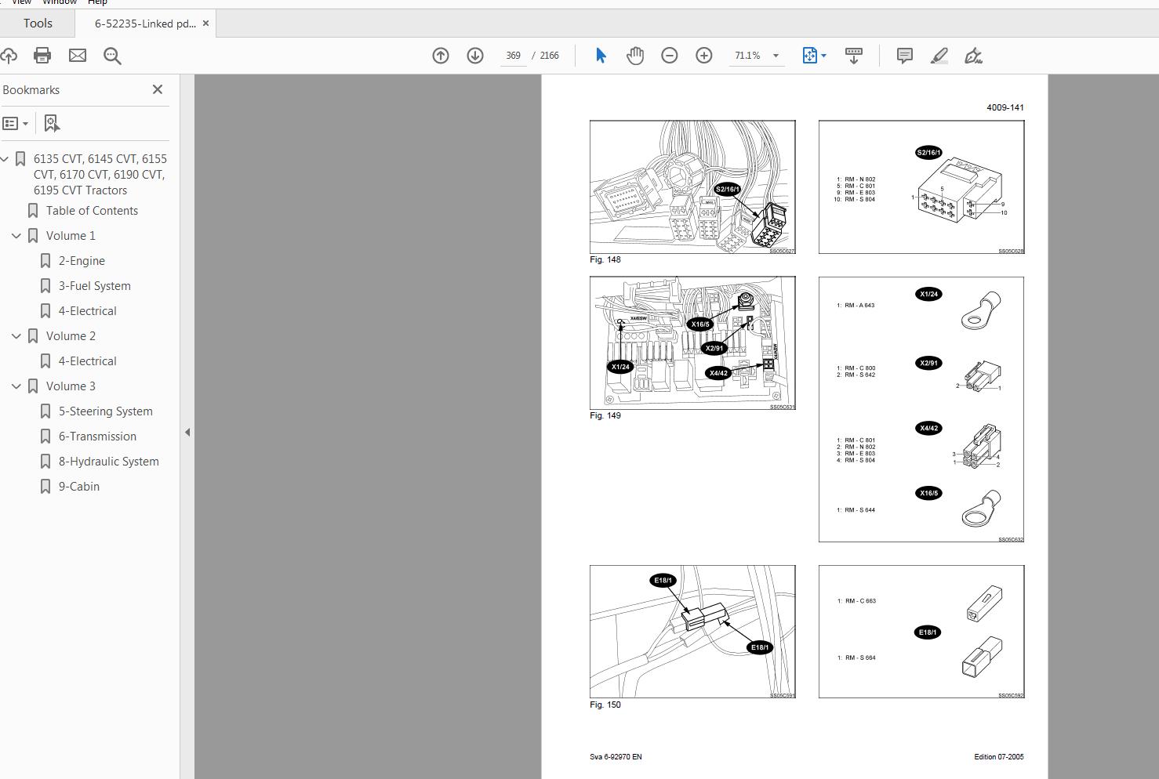Close the 6-52235-Linked pdf tab
Screen dimensions: 1159x779
pyautogui.click(x=205, y=24)
